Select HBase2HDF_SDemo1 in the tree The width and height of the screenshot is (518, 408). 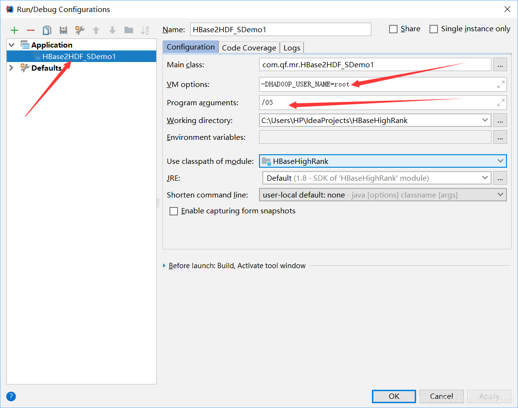81,57
